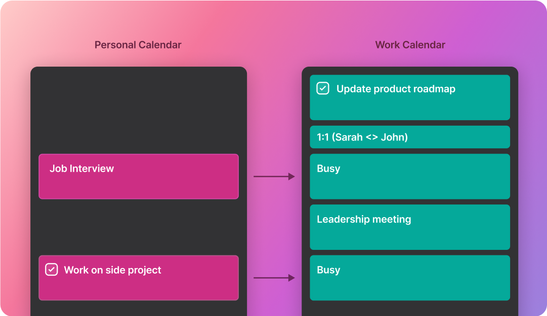Click the Personal Calendar heading

pyautogui.click(x=138, y=45)
